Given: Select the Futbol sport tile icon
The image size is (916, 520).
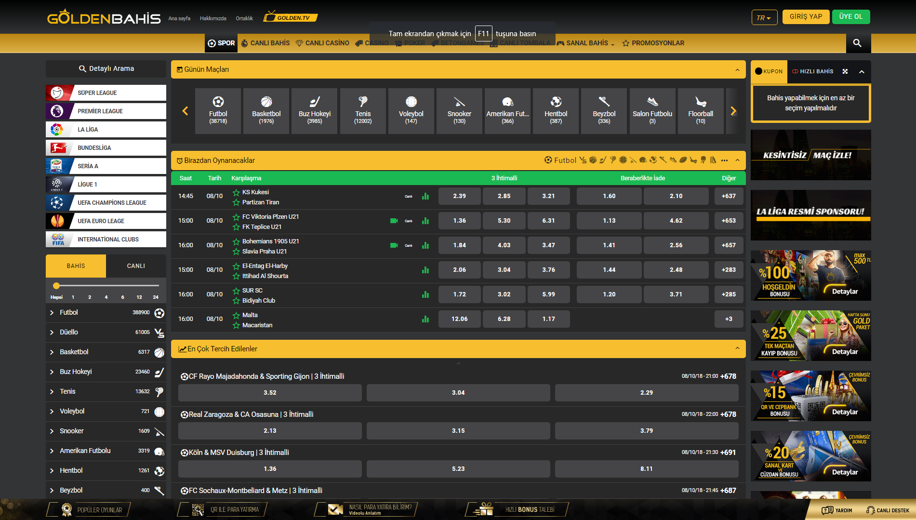Looking at the screenshot, I should coord(218,102).
